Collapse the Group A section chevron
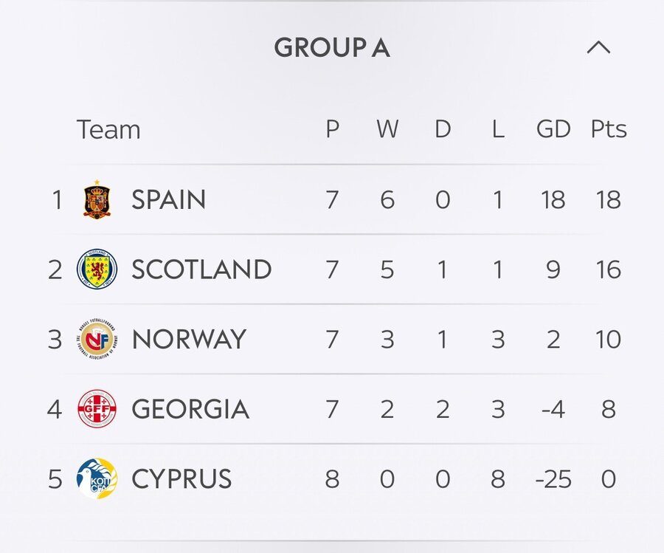The width and height of the screenshot is (664, 553). (x=598, y=47)
